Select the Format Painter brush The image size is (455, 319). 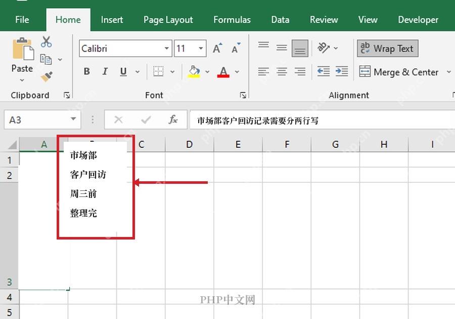[47, 76]
